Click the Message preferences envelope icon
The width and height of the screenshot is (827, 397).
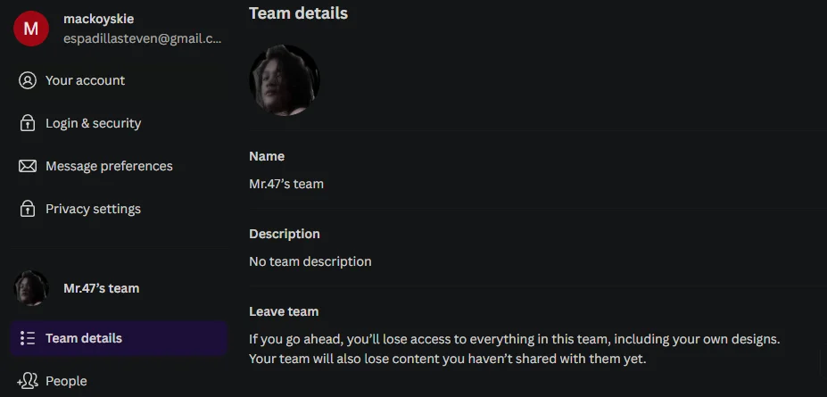click(x=28, y=166)
